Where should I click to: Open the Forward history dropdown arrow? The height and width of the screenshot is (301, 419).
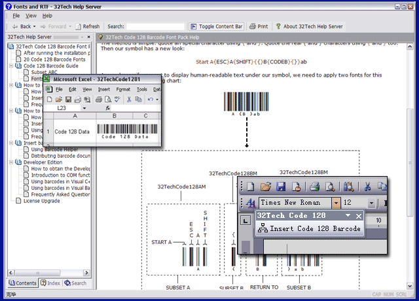(x=70, y=26)
